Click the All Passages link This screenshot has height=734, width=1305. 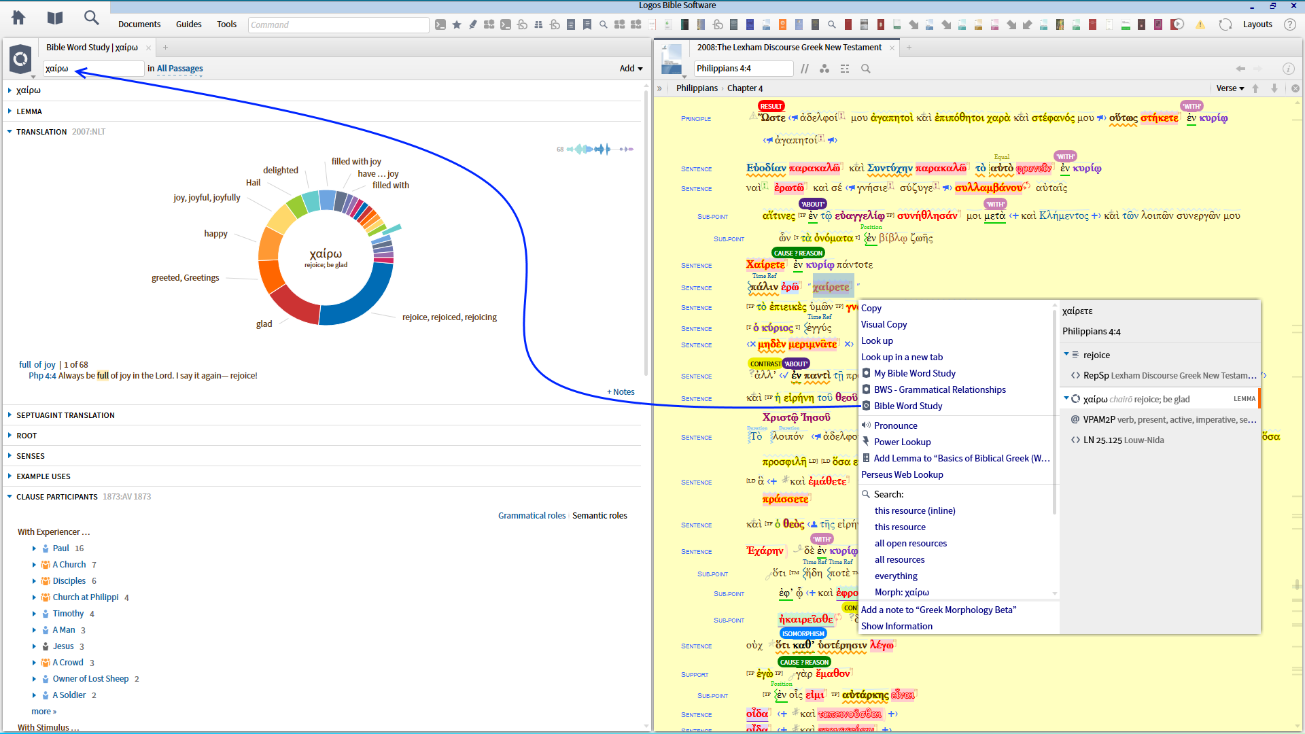point(180,69)
